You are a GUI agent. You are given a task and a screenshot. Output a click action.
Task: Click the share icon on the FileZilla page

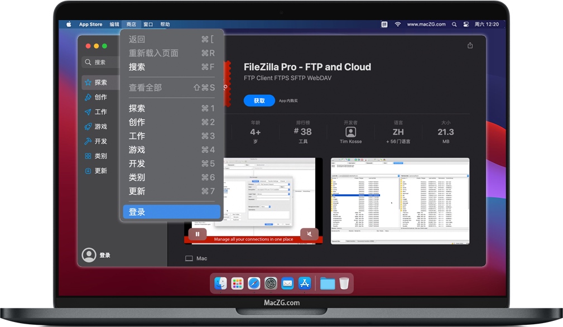pos(470,45)
